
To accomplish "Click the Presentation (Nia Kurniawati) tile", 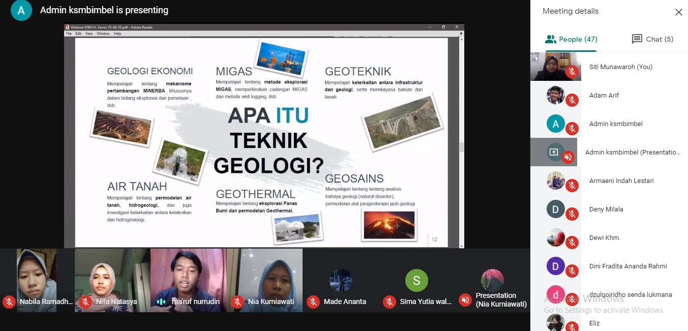I will pos(492,281).
